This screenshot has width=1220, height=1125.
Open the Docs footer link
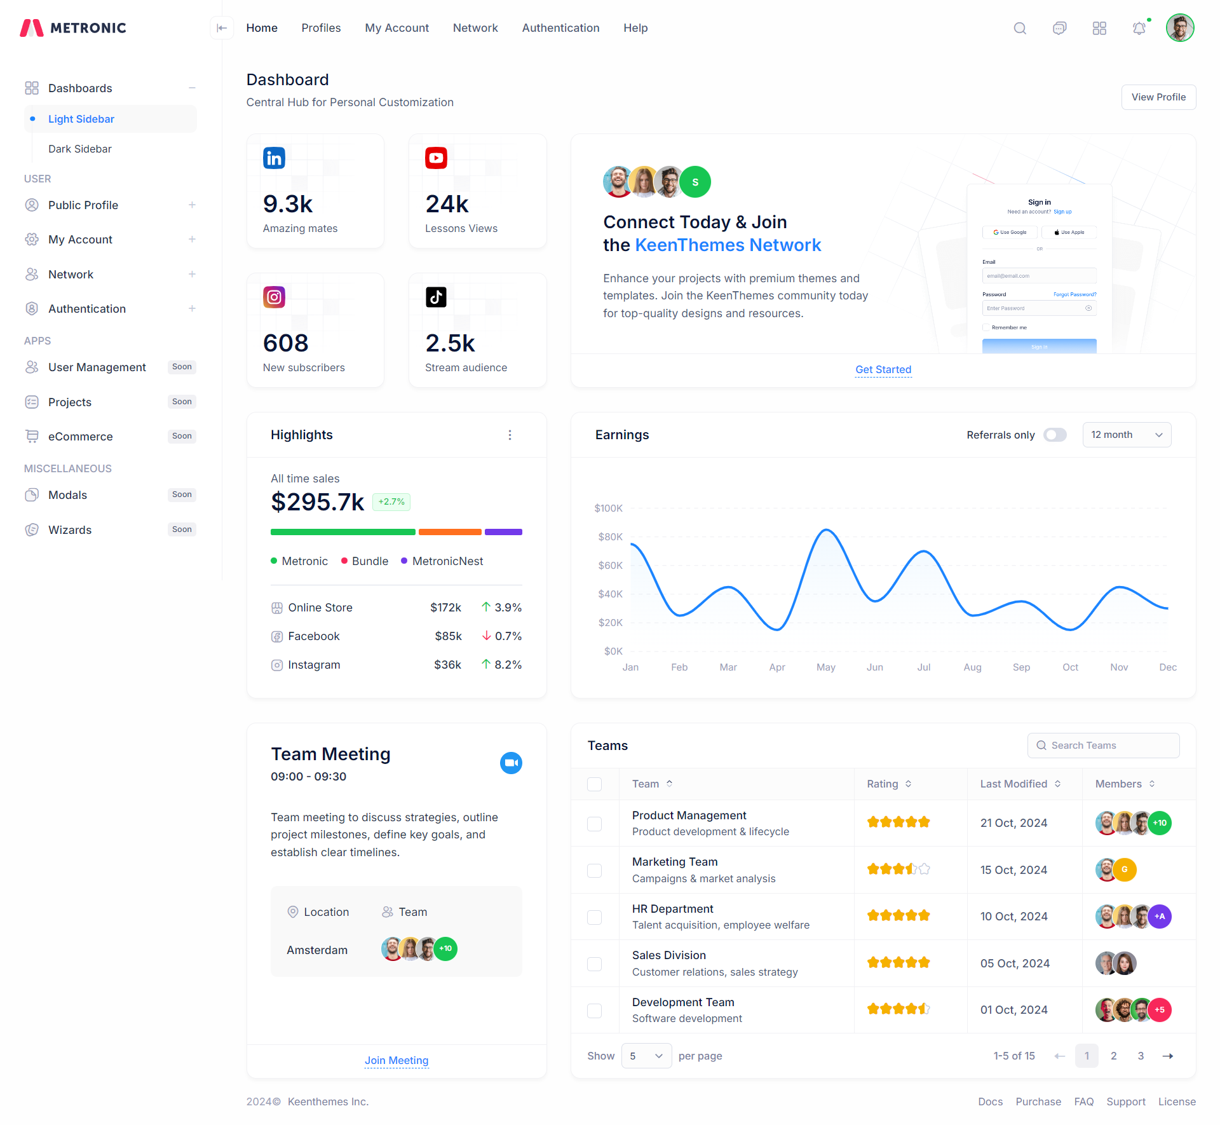click(x=991, y=1101)
